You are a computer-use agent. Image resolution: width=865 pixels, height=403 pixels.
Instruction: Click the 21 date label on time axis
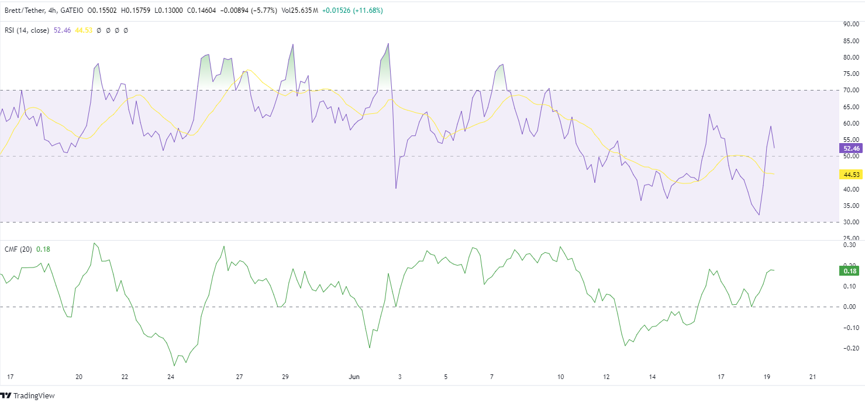(x=812, y=377)
